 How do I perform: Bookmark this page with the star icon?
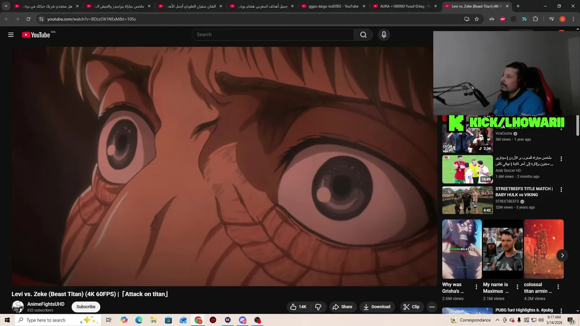(x=477, y=19)
